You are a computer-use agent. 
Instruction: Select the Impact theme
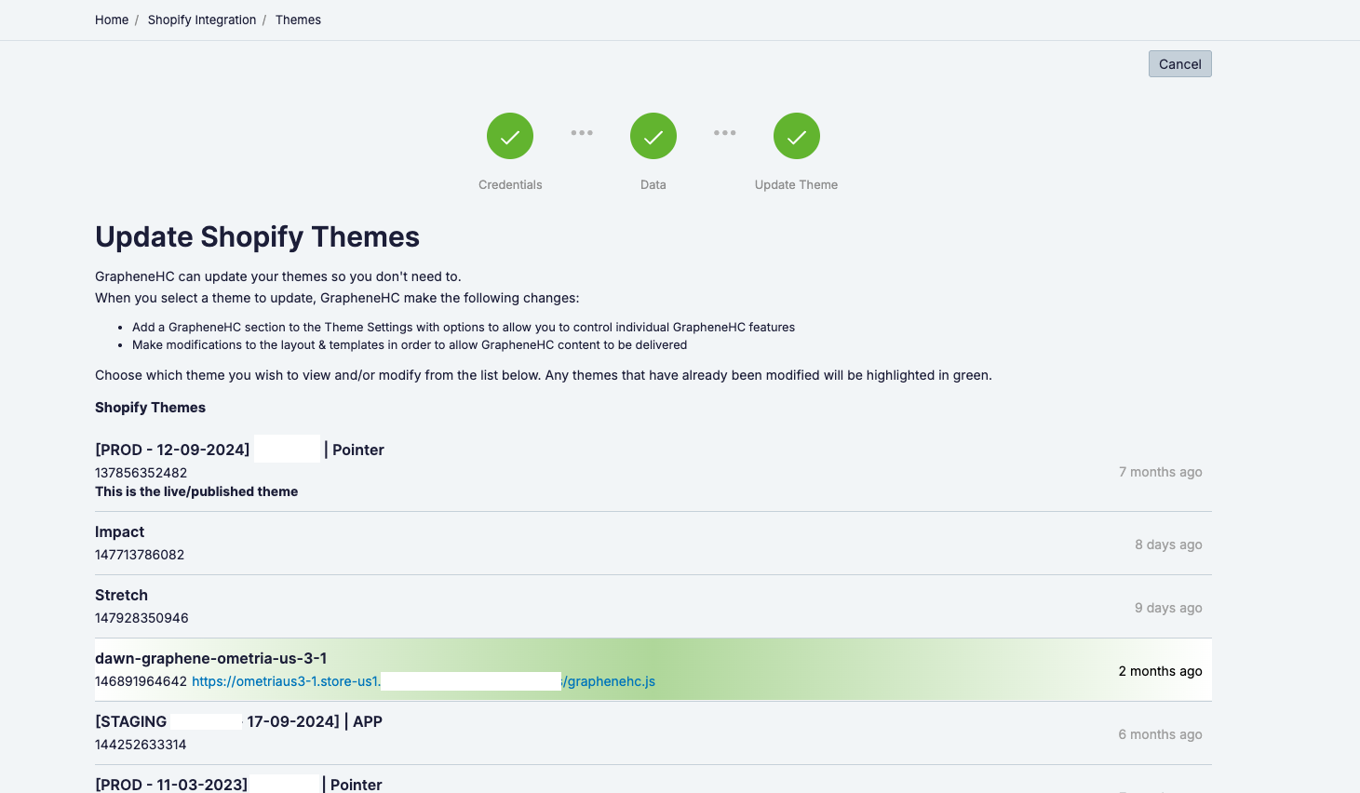(653, 544)
